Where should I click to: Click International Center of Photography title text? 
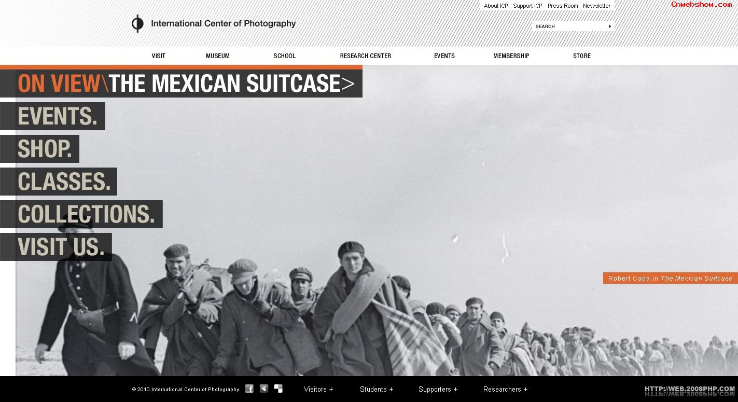(224, 23)
